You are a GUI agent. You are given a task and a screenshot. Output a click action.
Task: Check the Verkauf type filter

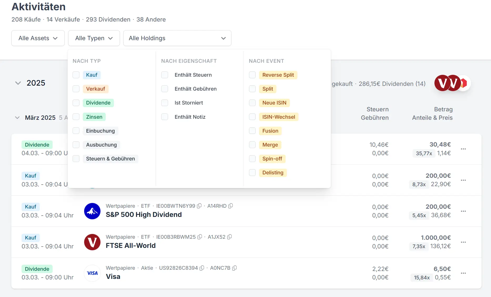pos(76,89)
